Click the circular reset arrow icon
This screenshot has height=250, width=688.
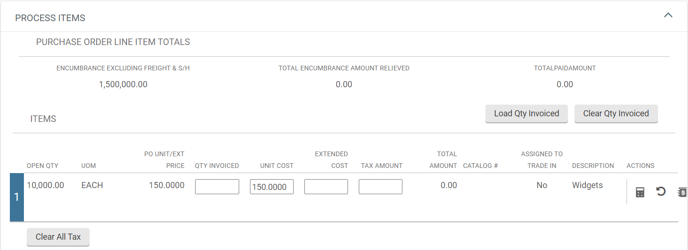pyautogui.click(x=661, y=191)
